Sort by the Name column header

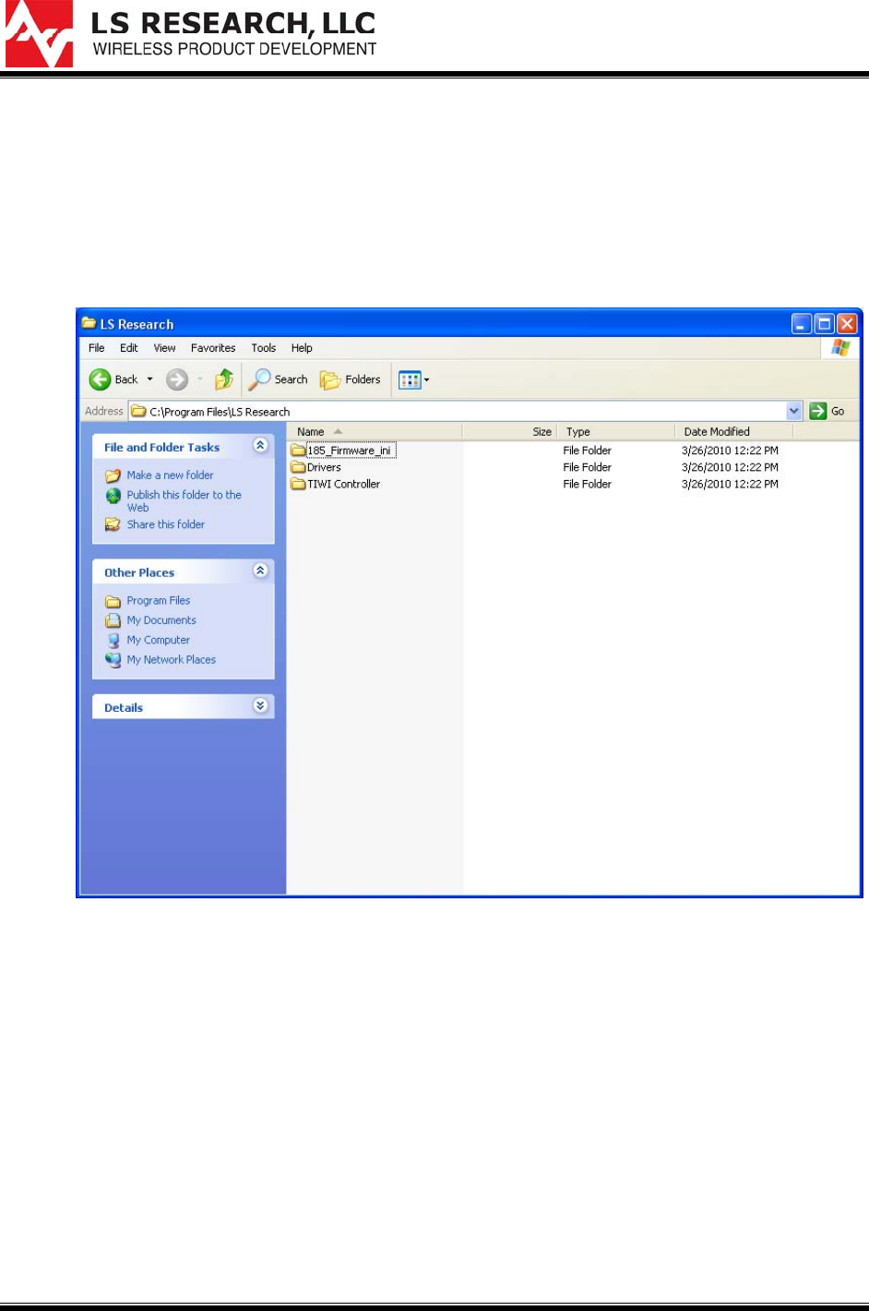375,431
